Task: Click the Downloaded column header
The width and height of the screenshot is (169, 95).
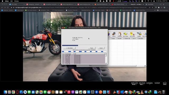Action: tap(69, 54)
